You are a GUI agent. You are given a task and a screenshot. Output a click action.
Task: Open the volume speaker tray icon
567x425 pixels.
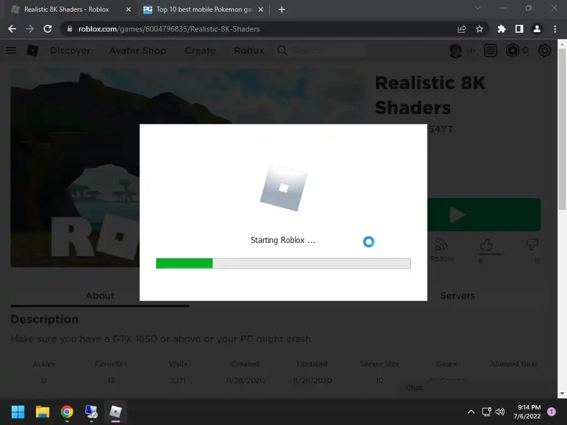point(500,412)
